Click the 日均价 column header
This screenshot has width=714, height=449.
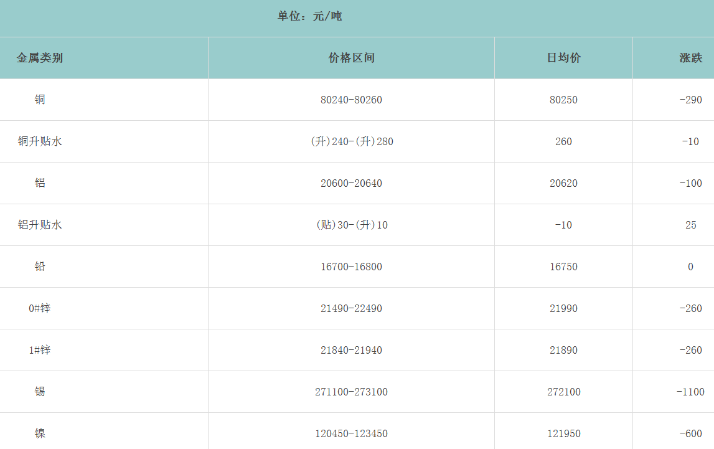coord(563,58)
